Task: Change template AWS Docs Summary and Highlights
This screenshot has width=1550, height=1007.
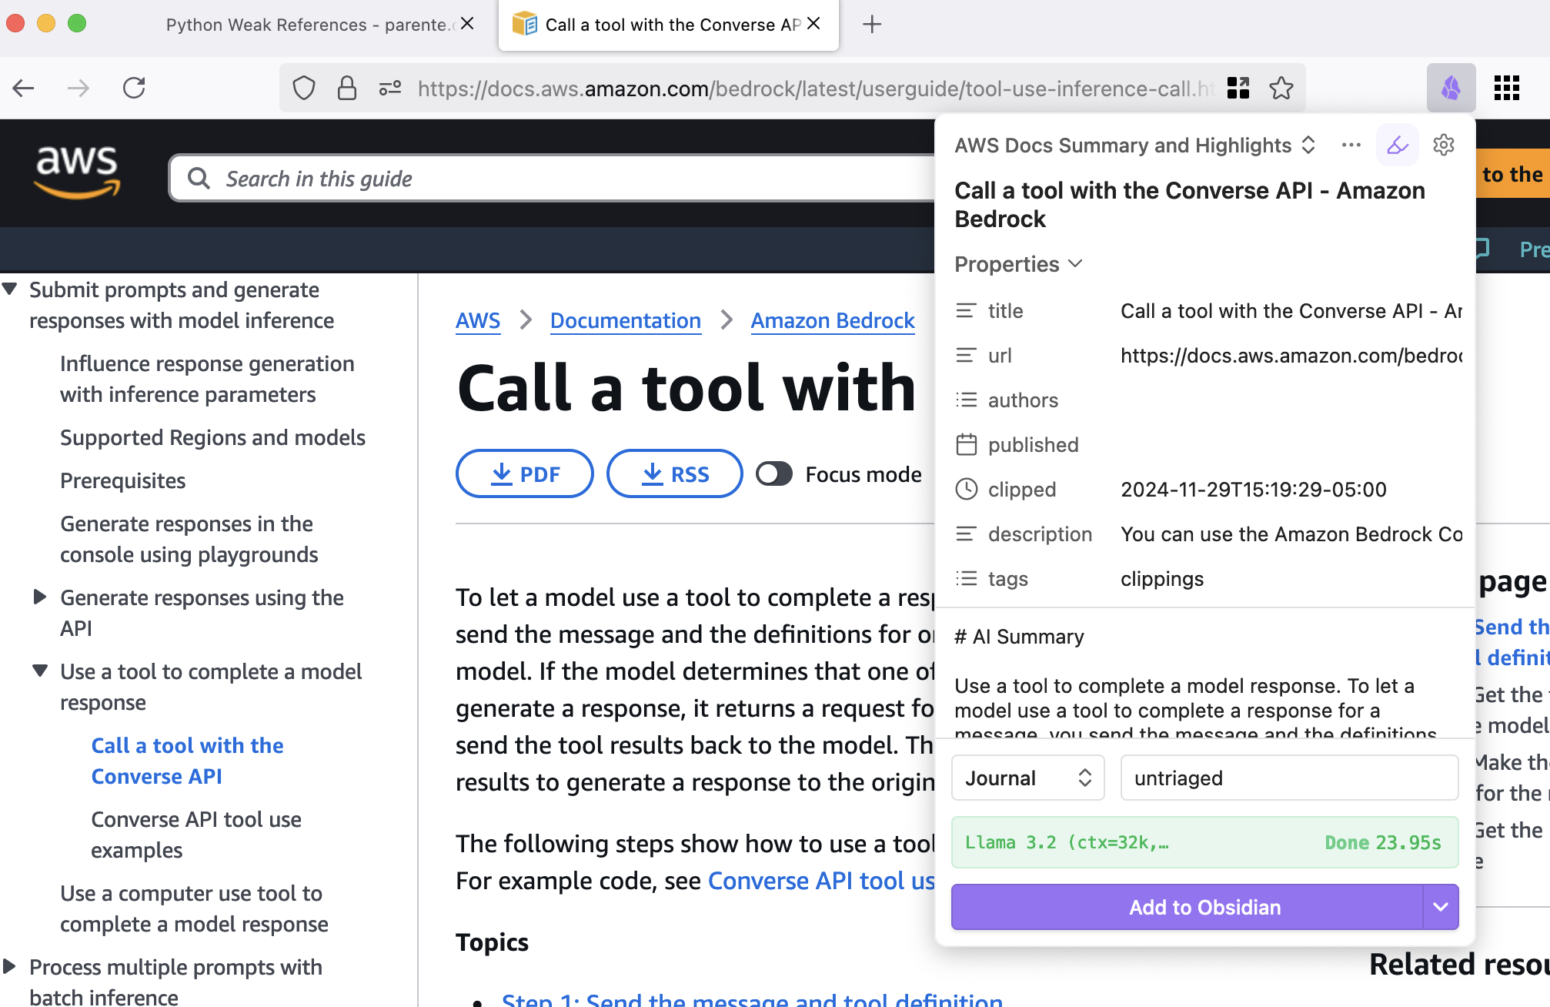Action: point(1135,146)
